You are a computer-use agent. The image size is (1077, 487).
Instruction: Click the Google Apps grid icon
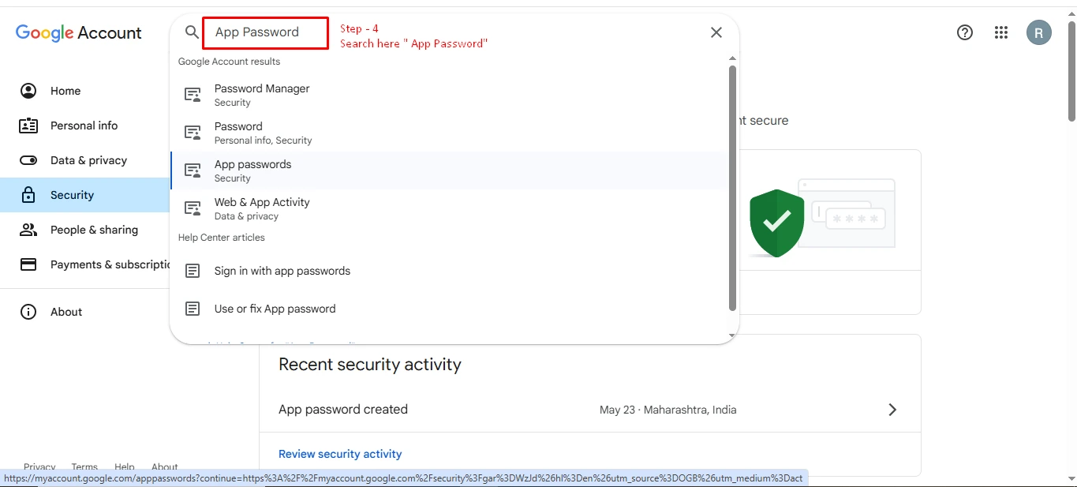click(1001, 32)
